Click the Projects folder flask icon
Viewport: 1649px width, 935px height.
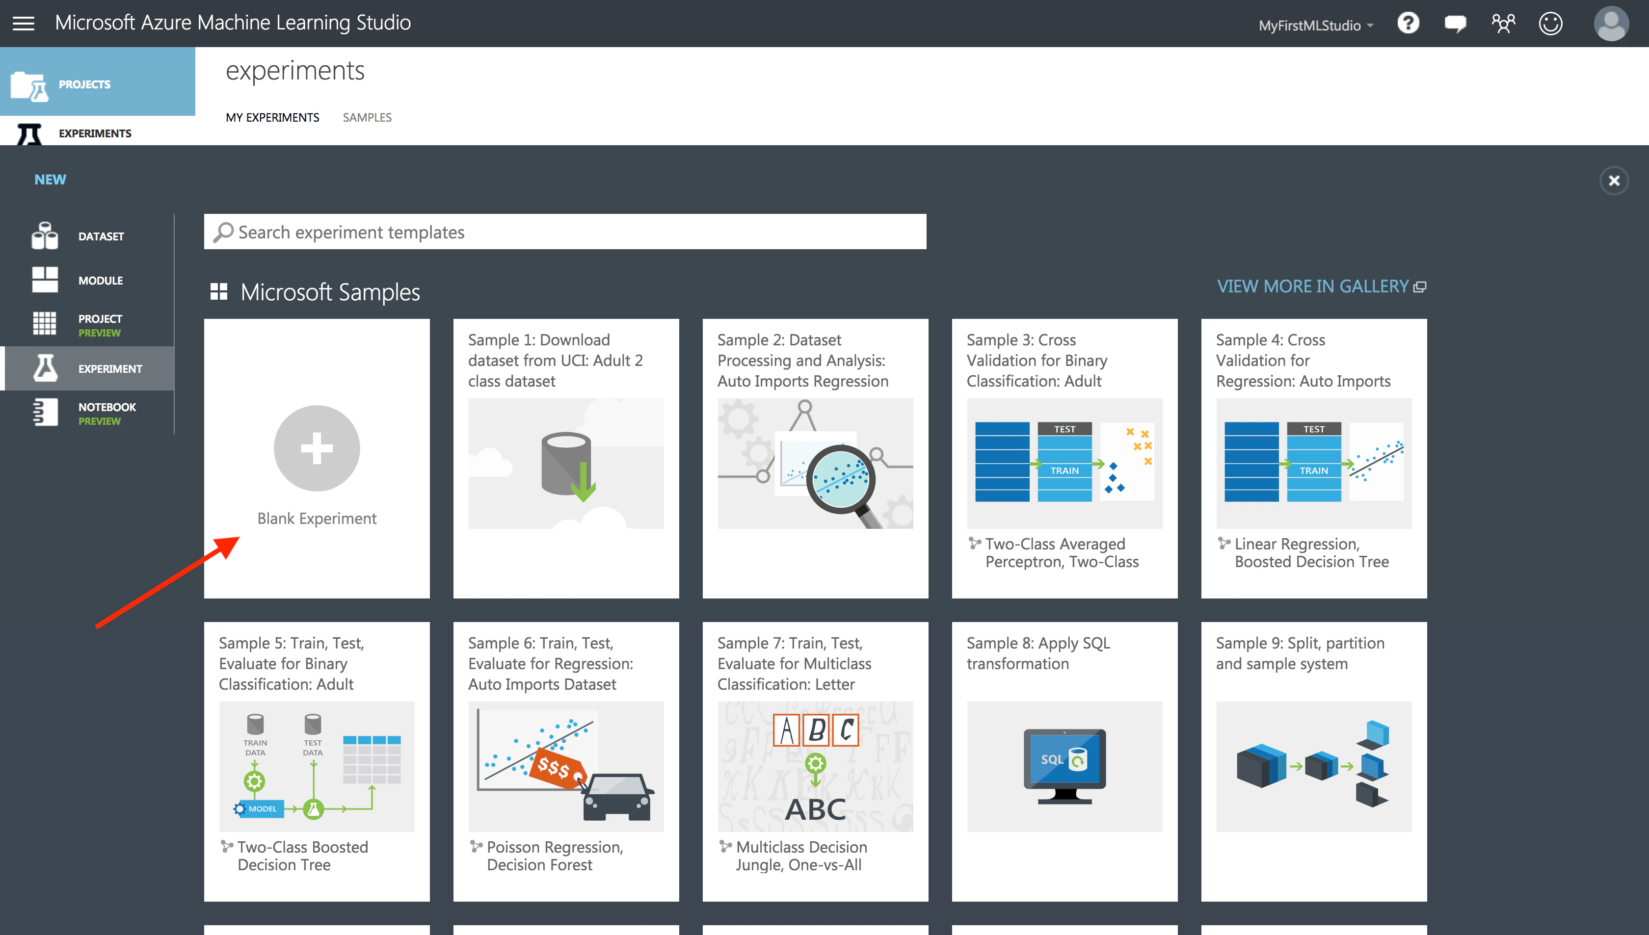tap(29, 86)
